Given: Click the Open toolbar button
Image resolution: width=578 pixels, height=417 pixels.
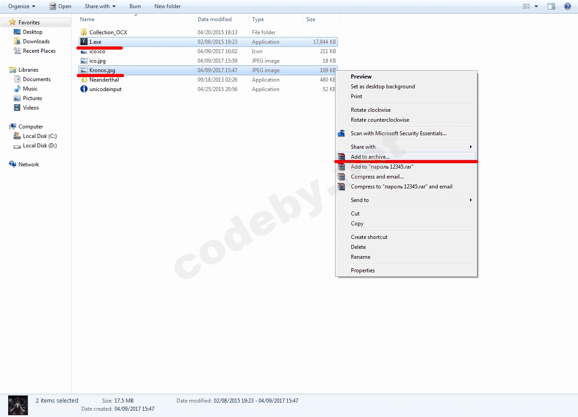Looking at the screenshot, I should [x=61, y=6].
